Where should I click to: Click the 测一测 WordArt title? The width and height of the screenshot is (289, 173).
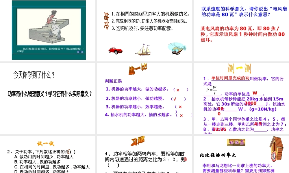239,69
